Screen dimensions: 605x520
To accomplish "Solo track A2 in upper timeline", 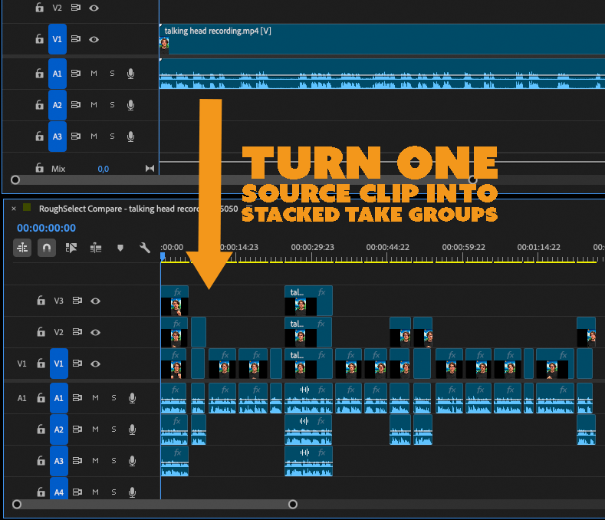I will coord(112,105).
